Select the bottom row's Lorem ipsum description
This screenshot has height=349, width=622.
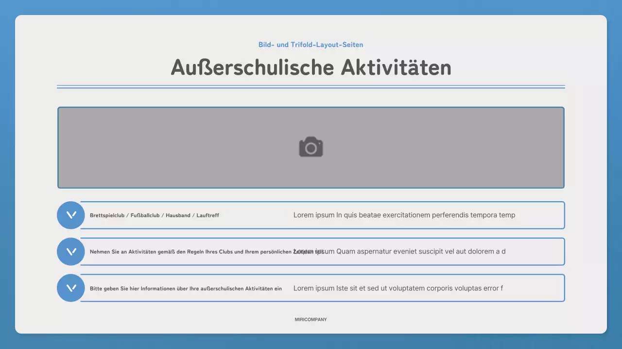[398, 287]
